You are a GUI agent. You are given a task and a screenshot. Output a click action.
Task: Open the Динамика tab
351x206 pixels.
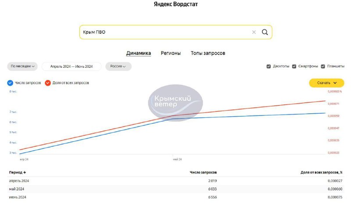[139, 53]
